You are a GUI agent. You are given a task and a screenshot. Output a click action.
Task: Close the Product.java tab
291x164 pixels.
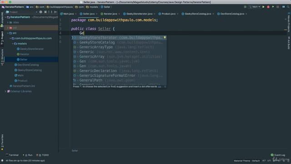[178, 14]
